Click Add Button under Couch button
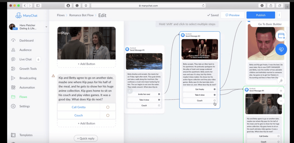 click(86, 123)
